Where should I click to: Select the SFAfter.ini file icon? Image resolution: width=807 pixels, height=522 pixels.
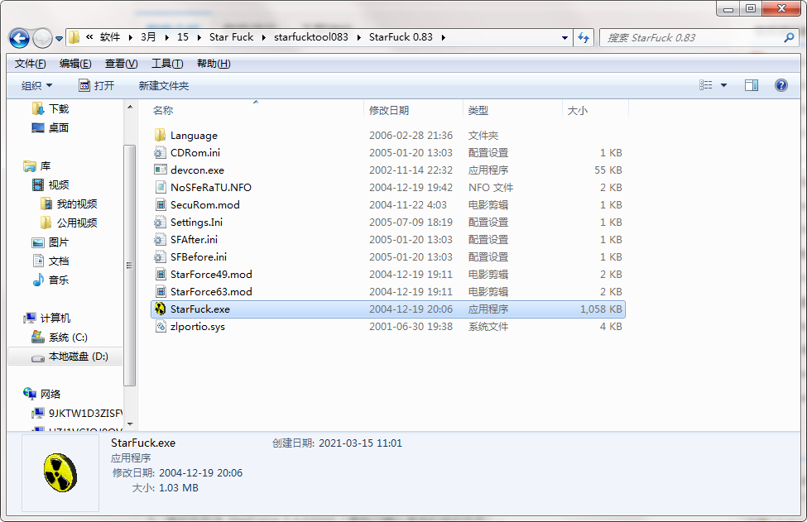click(x=160, y=240)
